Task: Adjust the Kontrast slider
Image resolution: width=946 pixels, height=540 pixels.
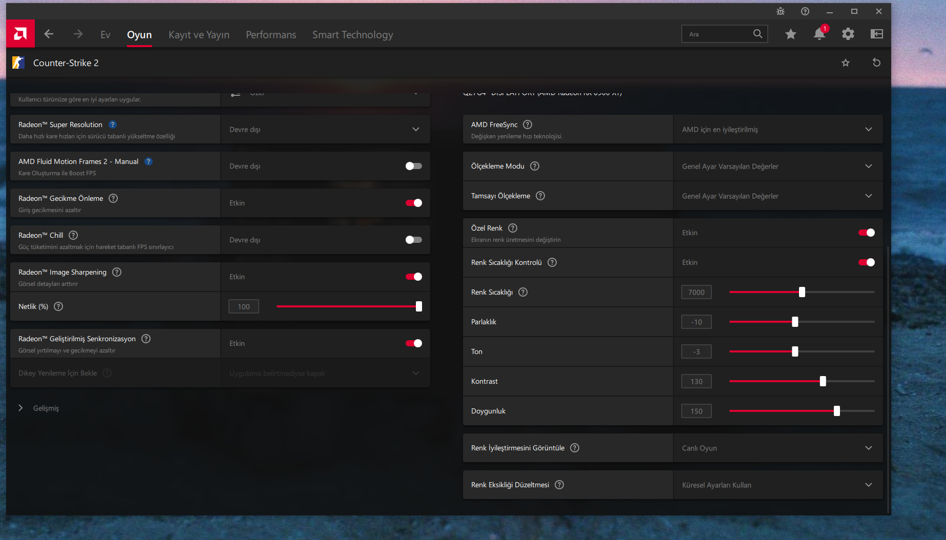Action: click(x=802, y=381)
